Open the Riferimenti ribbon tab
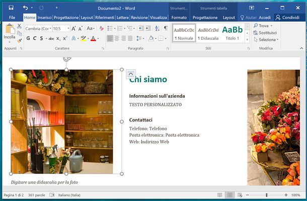The height and width of the screenshot is (201, 307). click(x=105, y=18)
